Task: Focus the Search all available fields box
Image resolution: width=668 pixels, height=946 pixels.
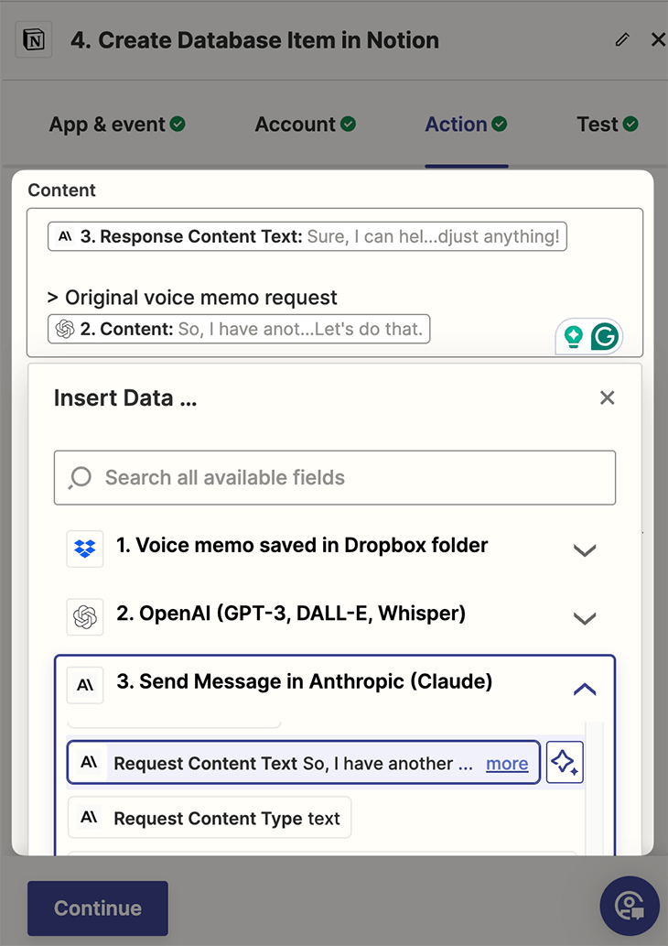Action: 335,478
